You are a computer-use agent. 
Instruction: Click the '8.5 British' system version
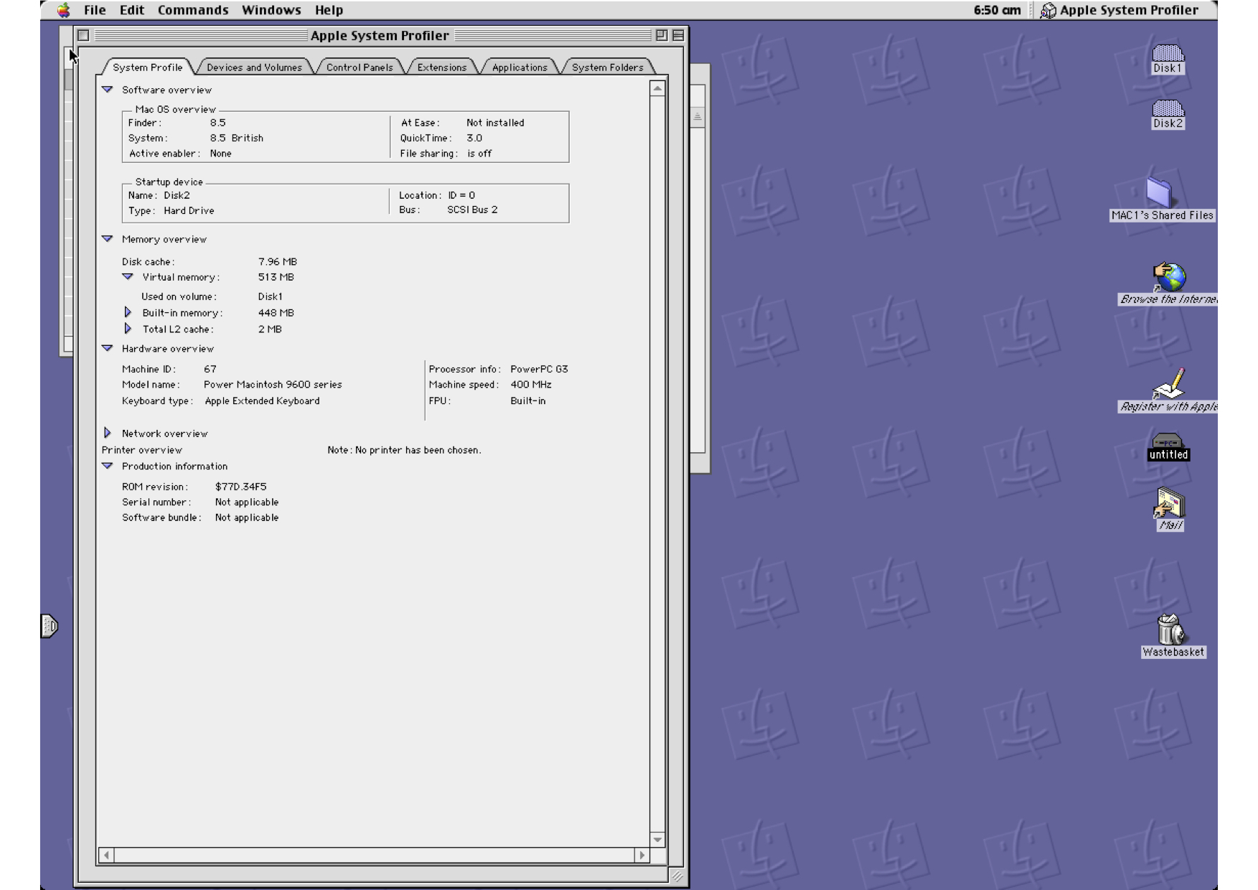pyautogui.click(x=237, y=138)
